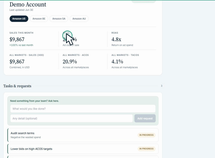This screenshot has height=158, width=215.
Task: Click the 'ALL MARKETS · SALES (30D)' label
Action: (27, 55)
